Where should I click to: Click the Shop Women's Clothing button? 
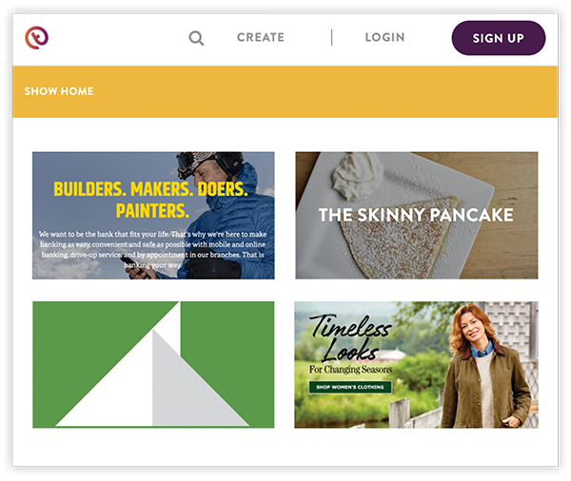[350, 387]
